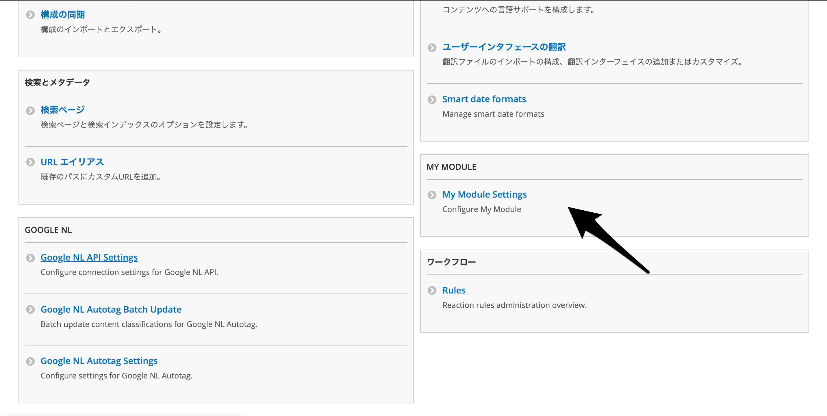
Task: Open the ユーザーインタフェースの翻訳 page
Action: tap(504, 47)
